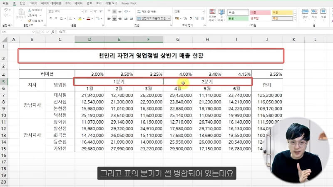Click the Borders icon
The width and height of the screenshot is (333, 187).
coord(70,18)
